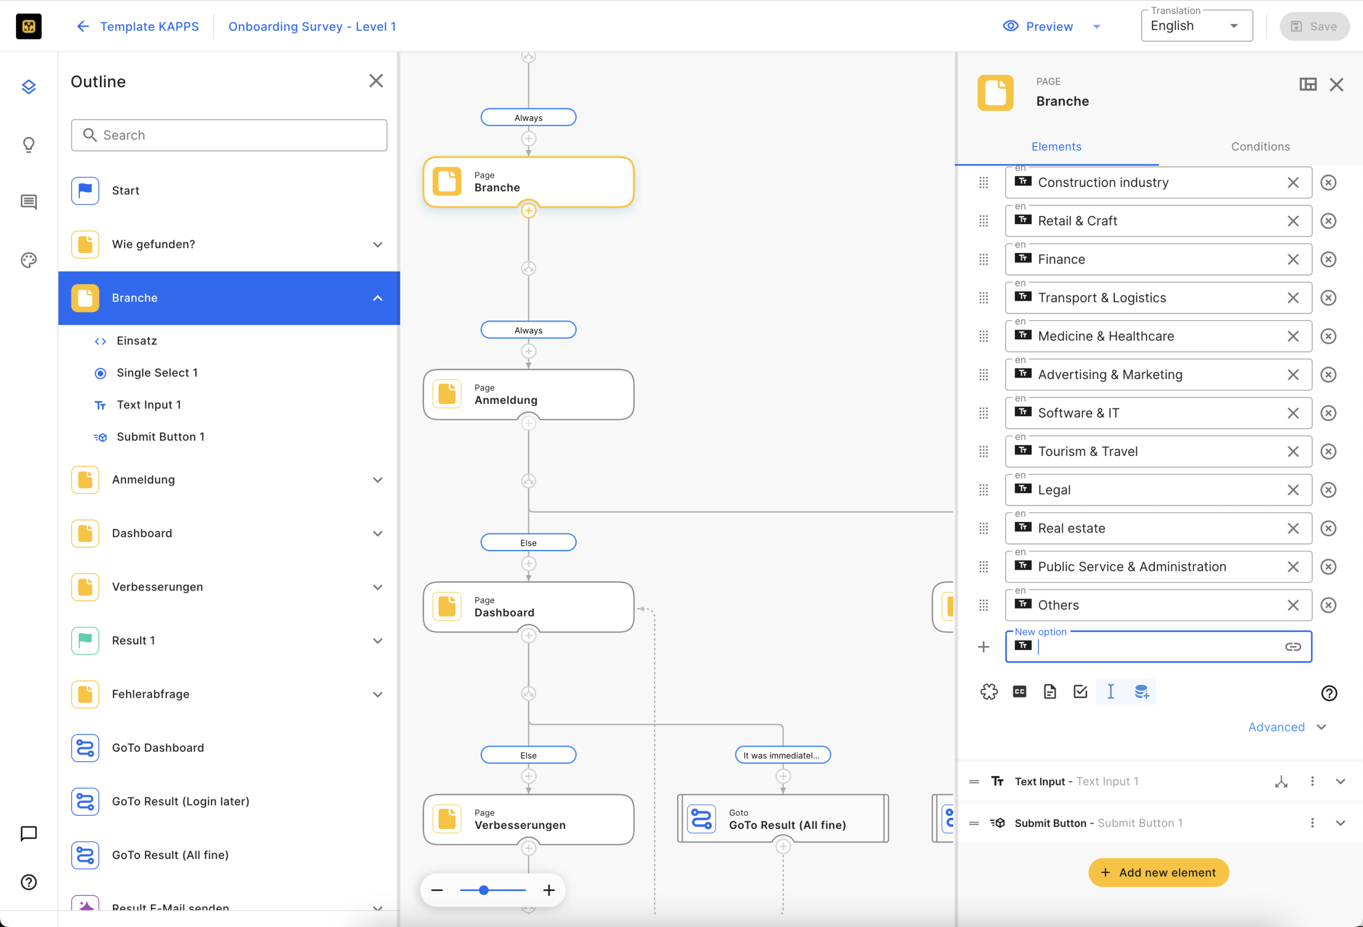Click the database add icon
This screenshot has width=1363, height=927.
(1141, 692)
